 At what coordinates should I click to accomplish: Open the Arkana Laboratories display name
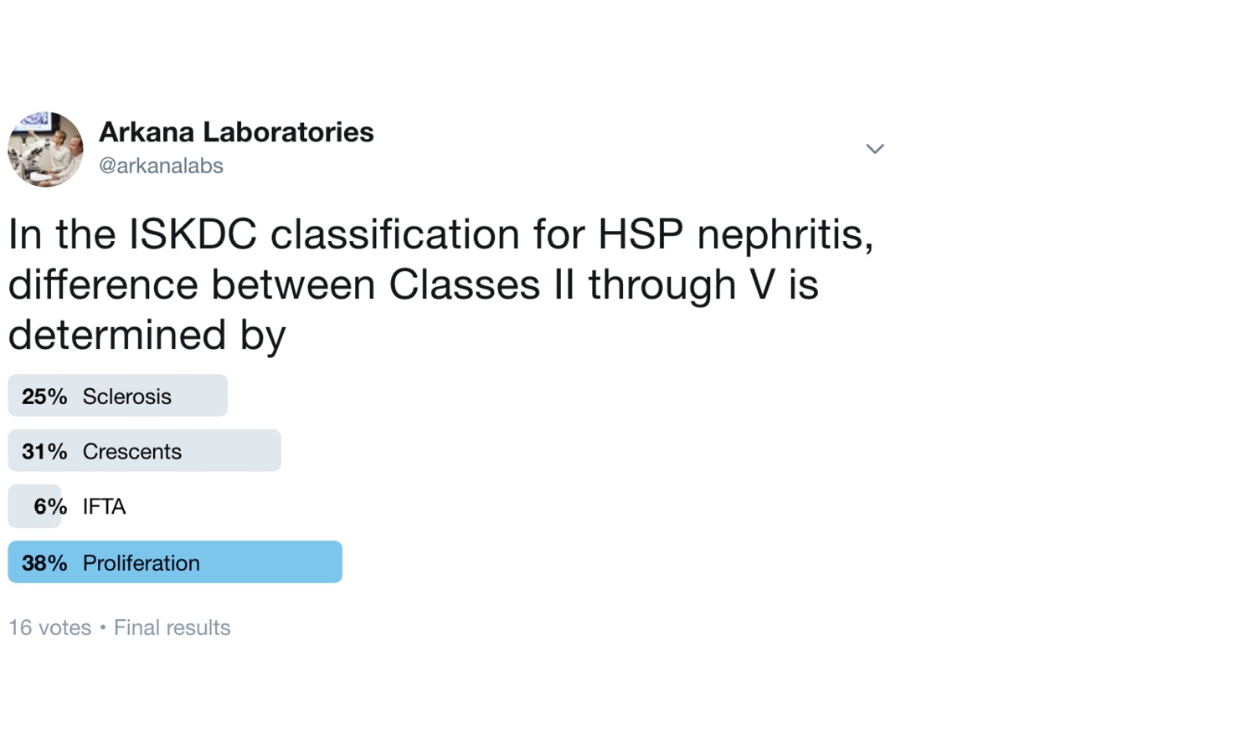[236, 132]
